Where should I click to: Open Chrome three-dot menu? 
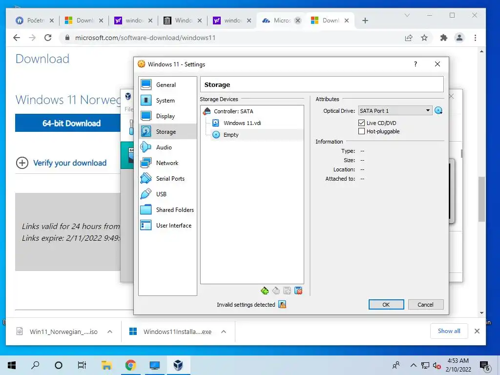(x=475, y=38)
